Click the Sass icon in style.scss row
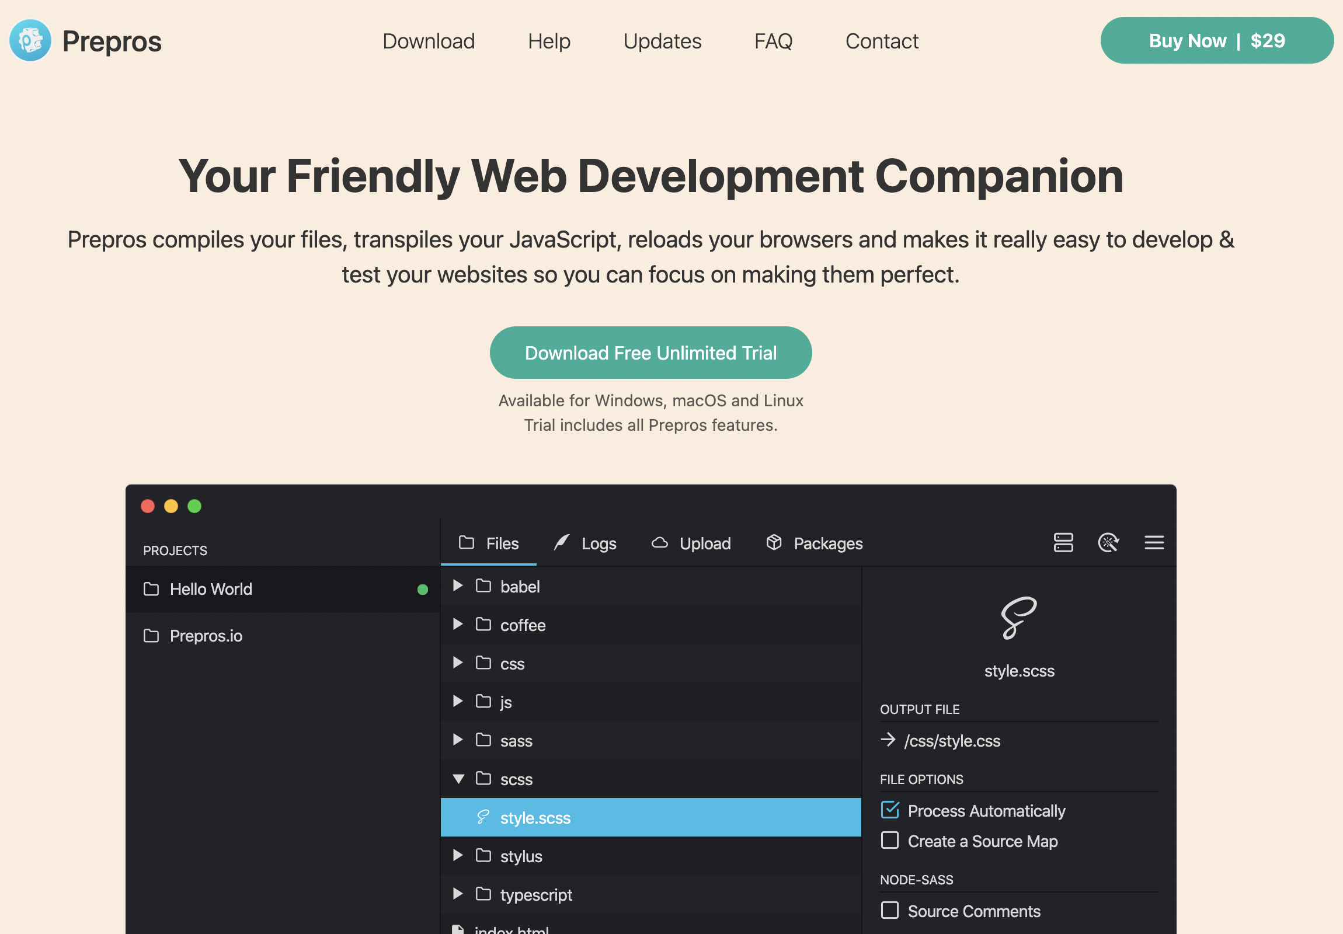The height and width of the screenshot is (934, 1343). (x=482, y=817)
